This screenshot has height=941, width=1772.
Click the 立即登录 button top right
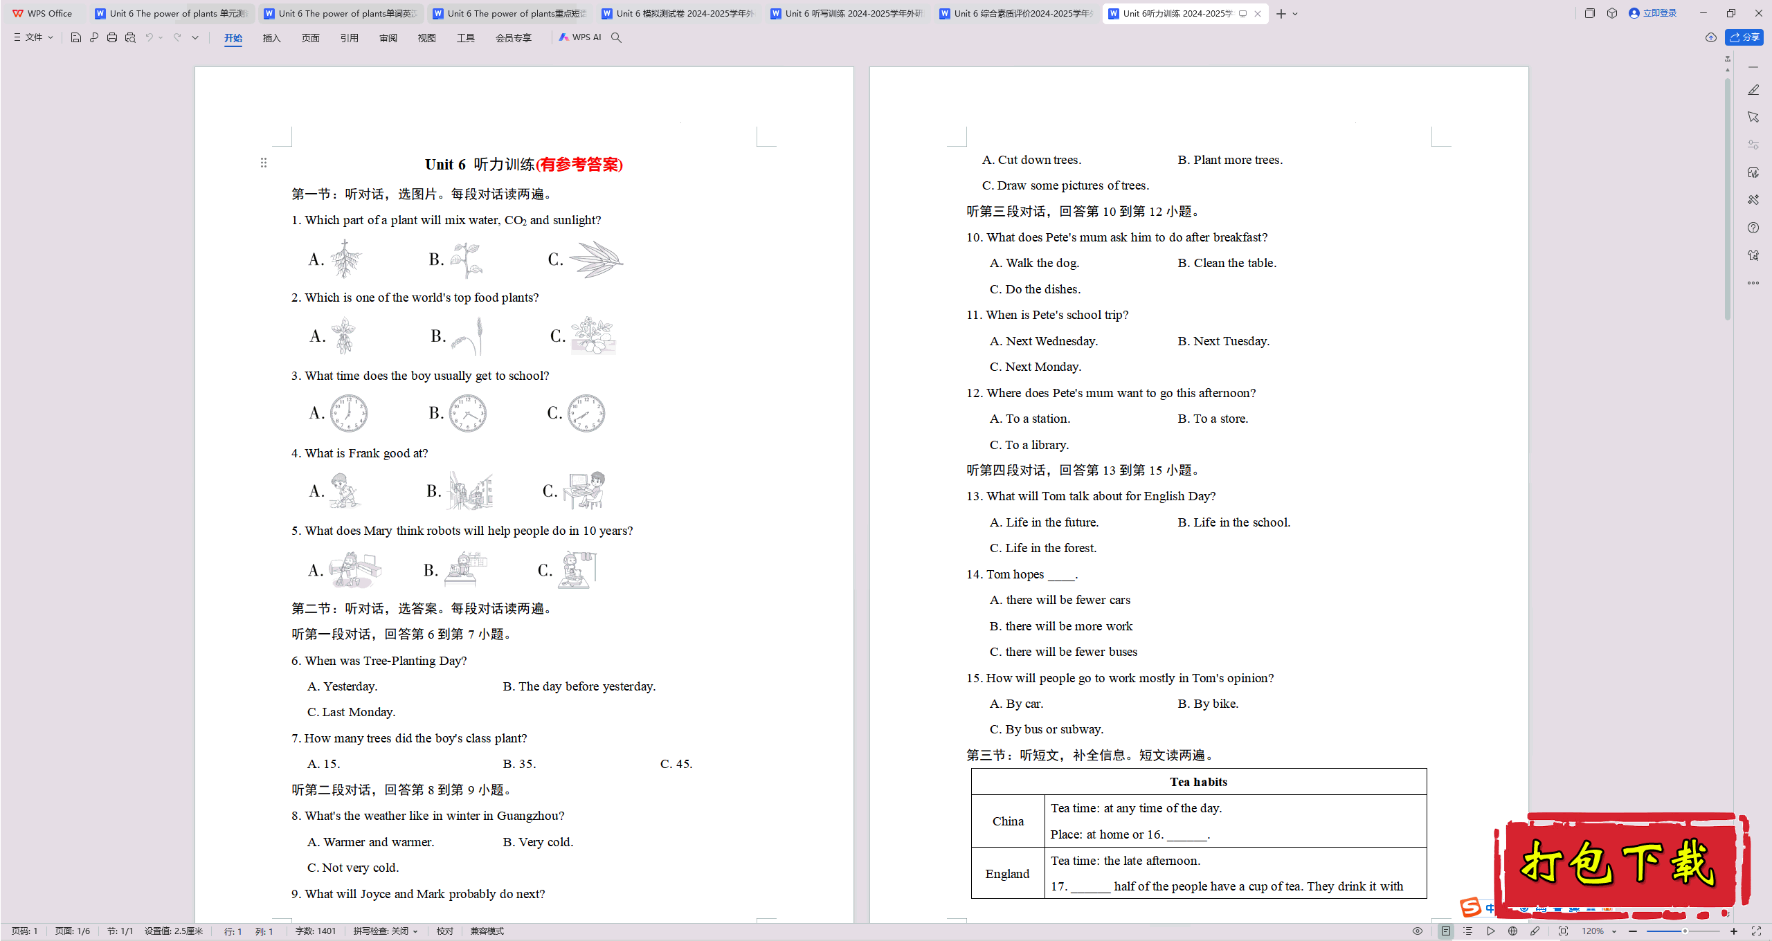1656,12
